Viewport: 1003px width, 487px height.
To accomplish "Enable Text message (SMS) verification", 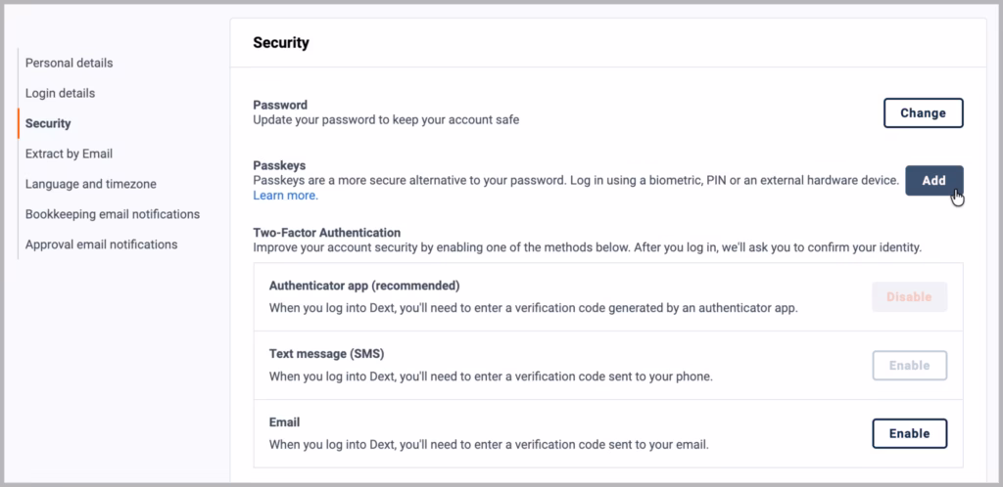I will [x=909, y=366].
